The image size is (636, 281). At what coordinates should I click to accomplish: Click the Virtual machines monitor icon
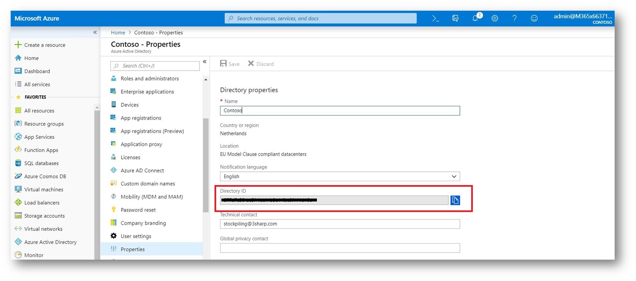18,189
